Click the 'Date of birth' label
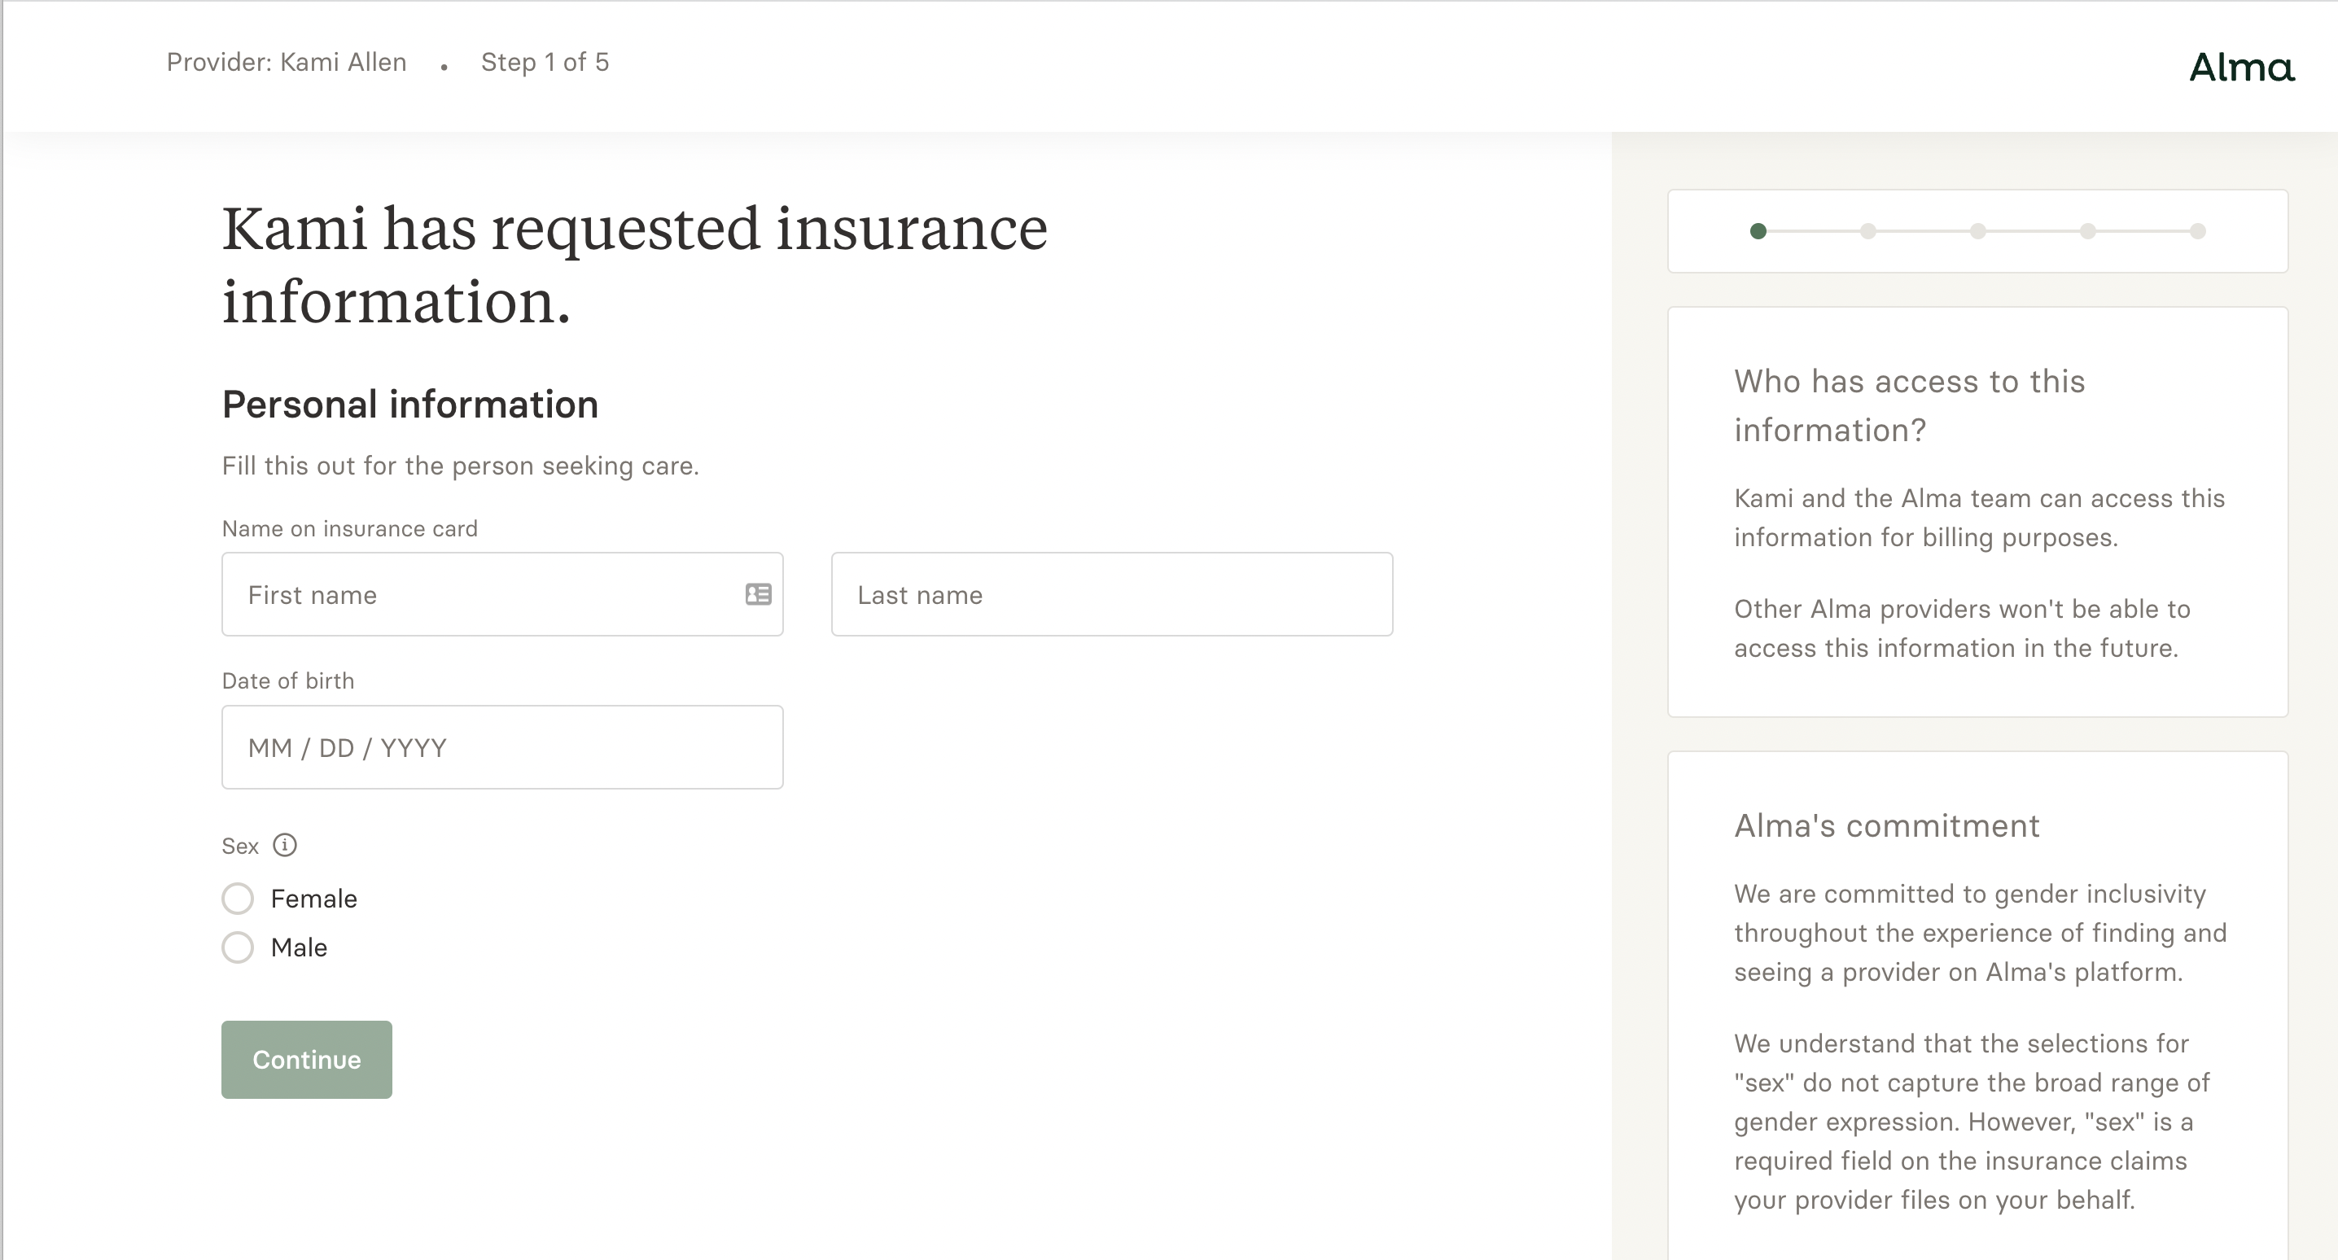Image resolution: width=2338 pixels, height=1260 pixels. pos(287,680)
